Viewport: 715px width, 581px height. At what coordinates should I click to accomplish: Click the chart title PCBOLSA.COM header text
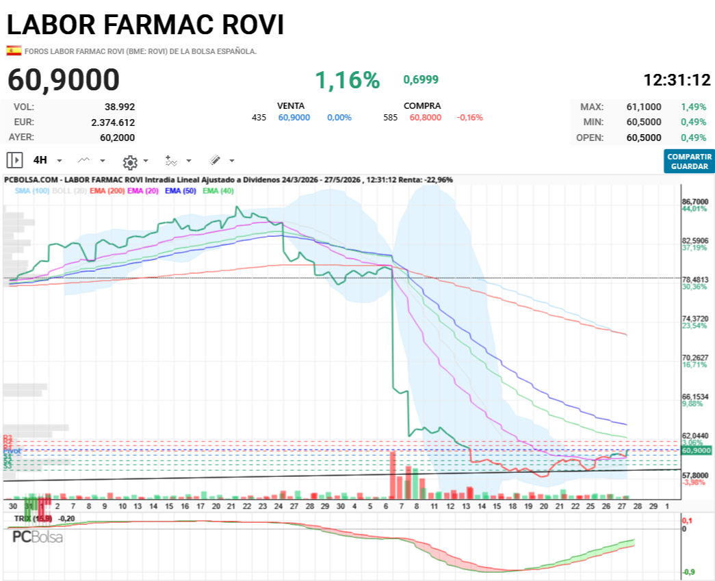point(229,180)
